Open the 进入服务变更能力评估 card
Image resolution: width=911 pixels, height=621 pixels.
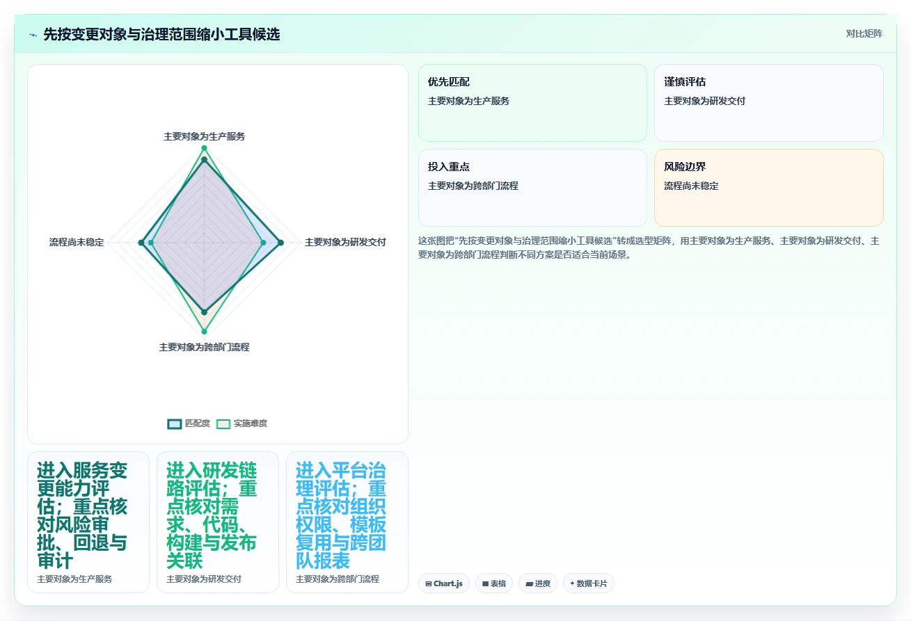(88, 522)
